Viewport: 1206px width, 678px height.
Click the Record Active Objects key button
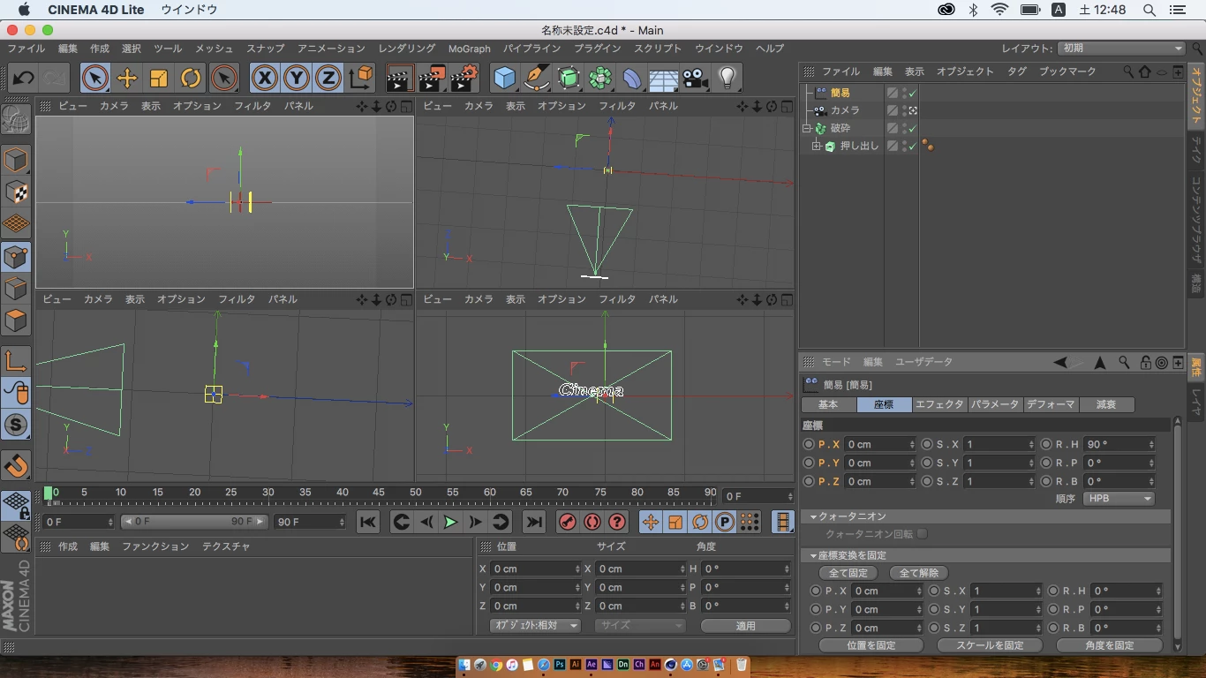[x=568, y=522]
